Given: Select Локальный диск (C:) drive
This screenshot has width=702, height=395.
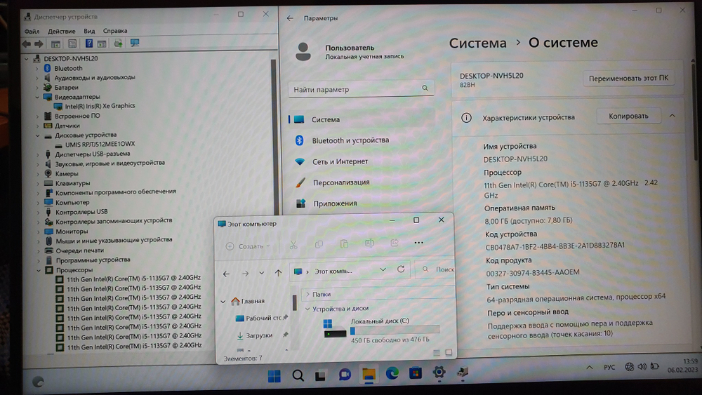Looking at the screenshot, I should click(381, 330).
